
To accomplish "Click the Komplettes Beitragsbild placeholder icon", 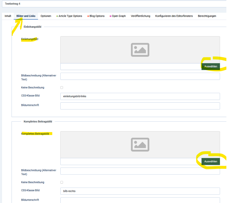I will (x=140, y=144).
